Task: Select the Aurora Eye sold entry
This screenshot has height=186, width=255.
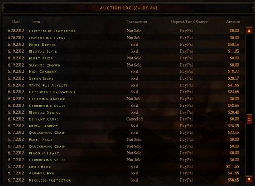Action: click(x=124, y=173)
